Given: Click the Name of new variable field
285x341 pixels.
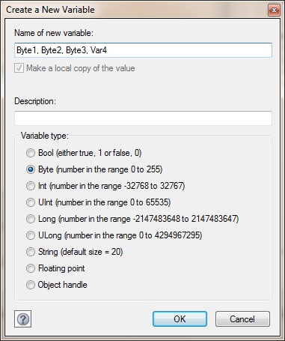Looking at the screenshot, I should [143, 50].
